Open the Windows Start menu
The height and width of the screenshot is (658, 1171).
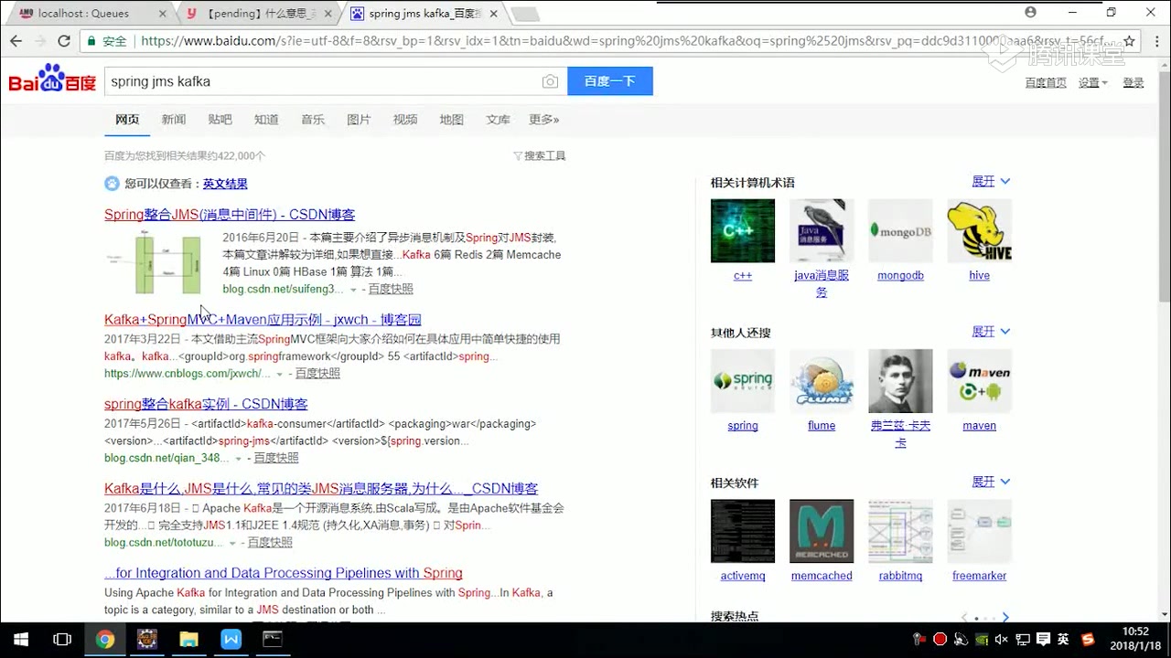coord(20,640)
